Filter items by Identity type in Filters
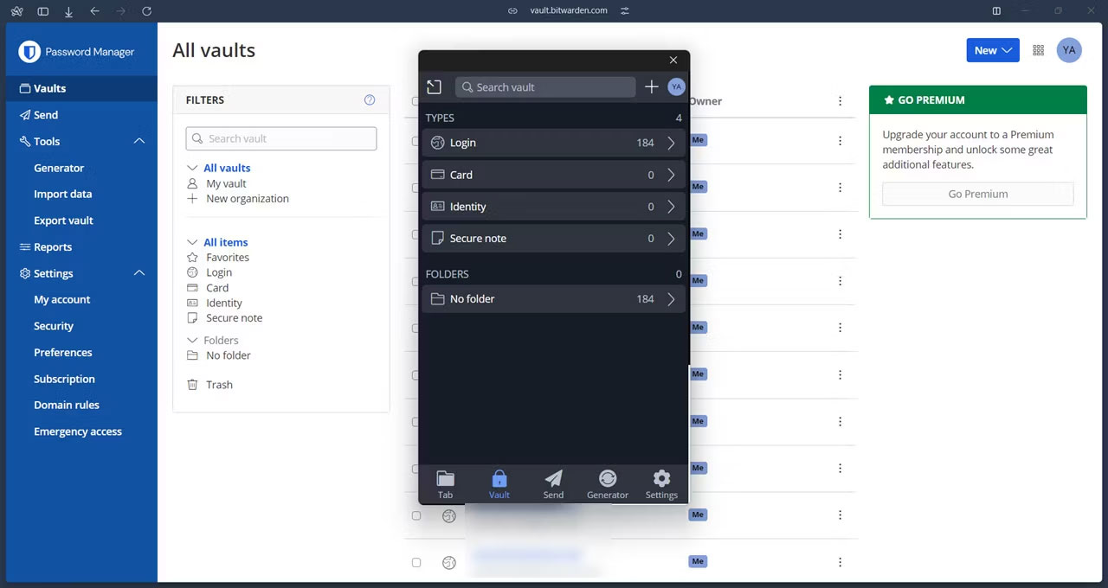 [224, 303]
